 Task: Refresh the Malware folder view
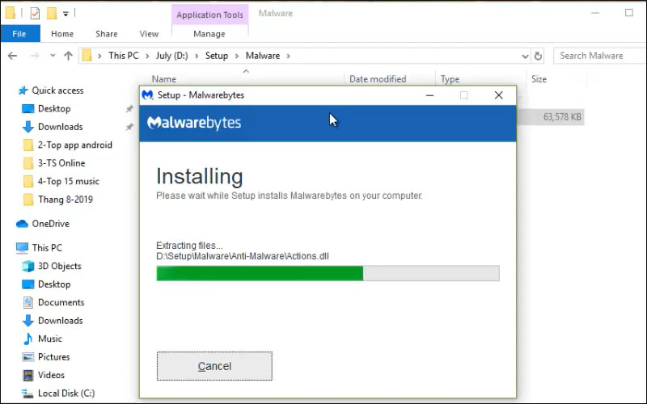coord(538,56)
